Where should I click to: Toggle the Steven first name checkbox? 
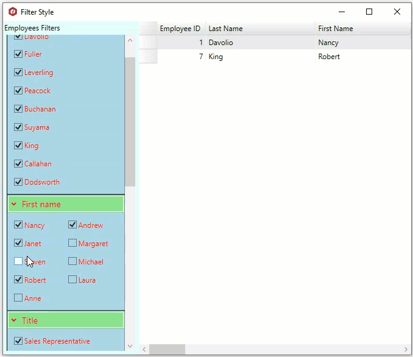[18, 261]
